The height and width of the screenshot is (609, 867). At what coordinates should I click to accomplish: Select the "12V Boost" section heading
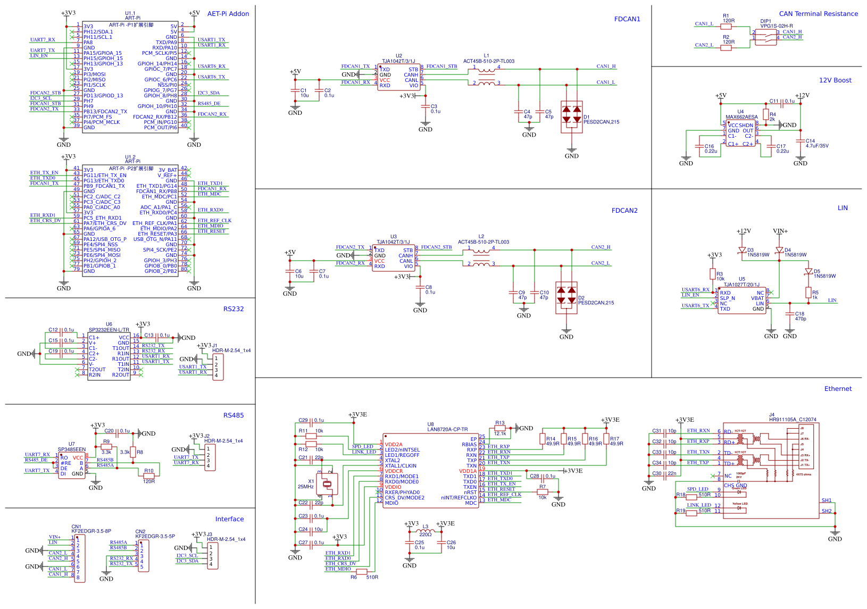(835, 80)
